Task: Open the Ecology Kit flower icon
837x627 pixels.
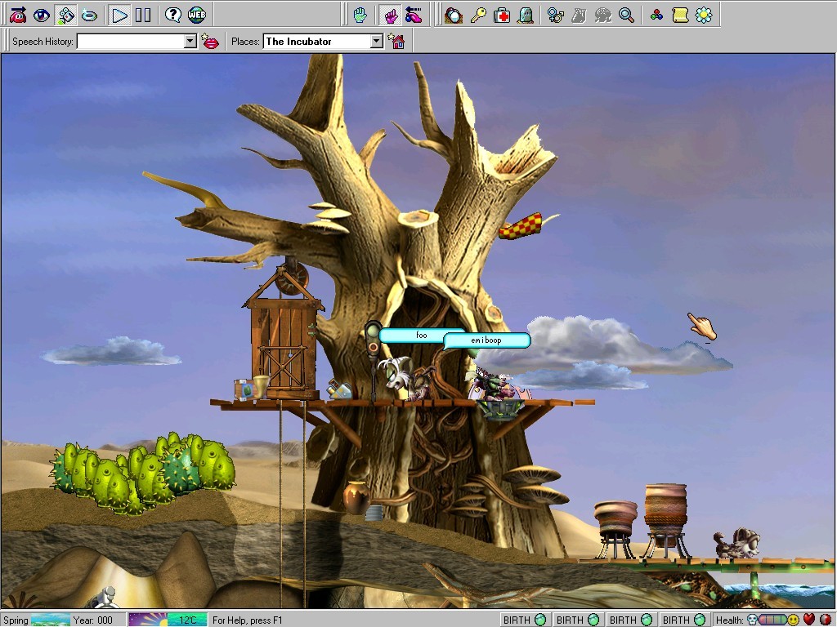Action: tap(703, 15)
